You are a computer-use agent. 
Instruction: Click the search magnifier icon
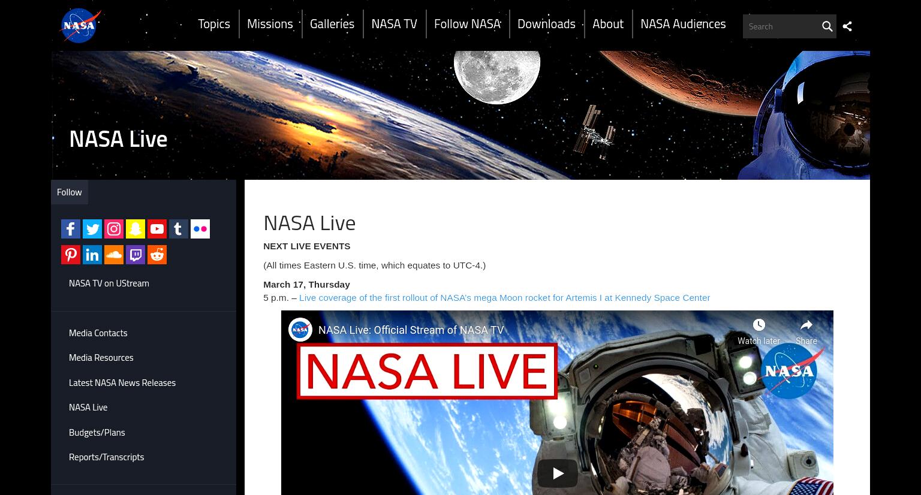(x=827, y=26)
